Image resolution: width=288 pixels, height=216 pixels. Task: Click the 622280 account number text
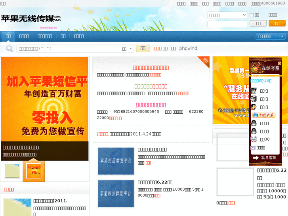[x=196, y=112]
